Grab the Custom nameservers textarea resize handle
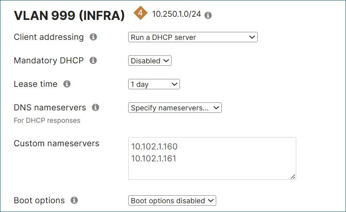This screenshot has width=346, height=212. [x=293, y=177]
